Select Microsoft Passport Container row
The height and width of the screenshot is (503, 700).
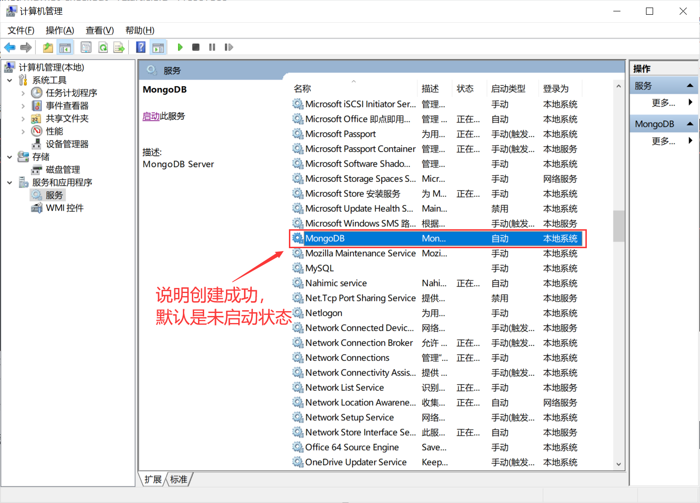(436, 149)
